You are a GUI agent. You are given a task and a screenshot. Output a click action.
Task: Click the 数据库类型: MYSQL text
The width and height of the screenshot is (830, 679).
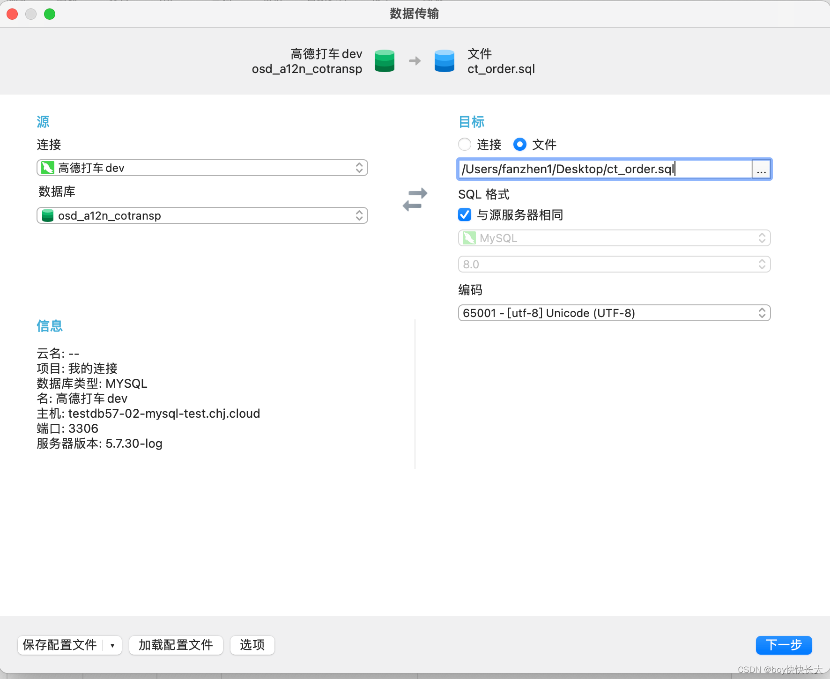92,384
